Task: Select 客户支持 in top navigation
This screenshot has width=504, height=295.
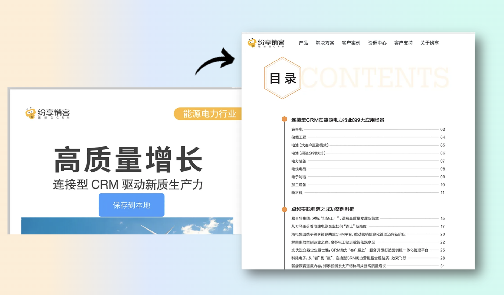Action: 403,43
